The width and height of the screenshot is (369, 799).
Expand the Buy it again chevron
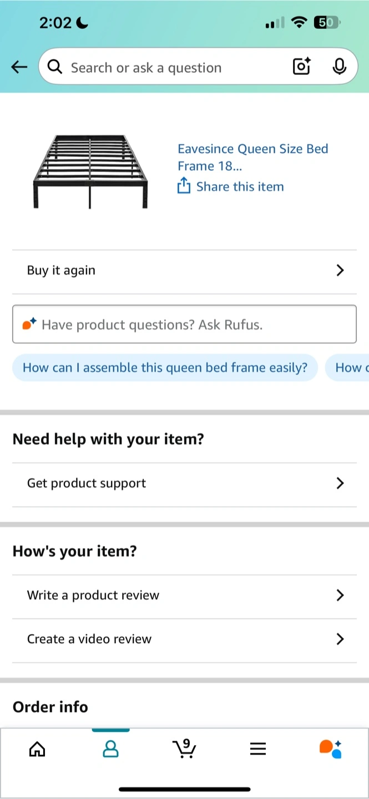coord(340,270)
